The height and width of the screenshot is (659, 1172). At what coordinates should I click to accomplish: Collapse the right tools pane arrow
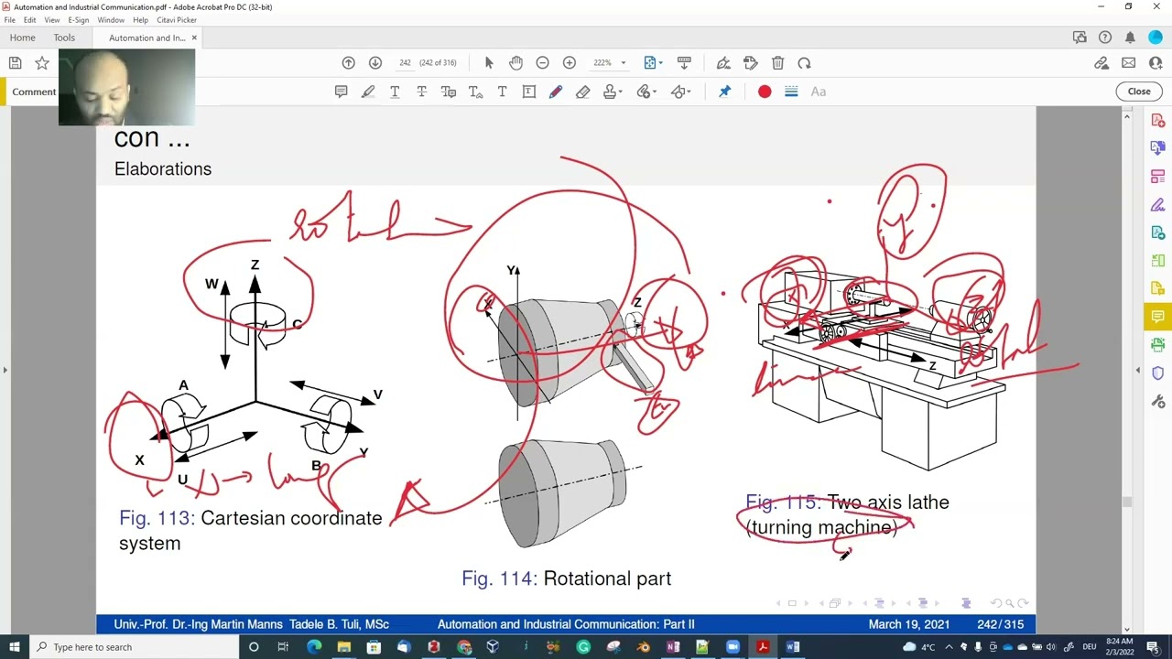click(1138, 370)
